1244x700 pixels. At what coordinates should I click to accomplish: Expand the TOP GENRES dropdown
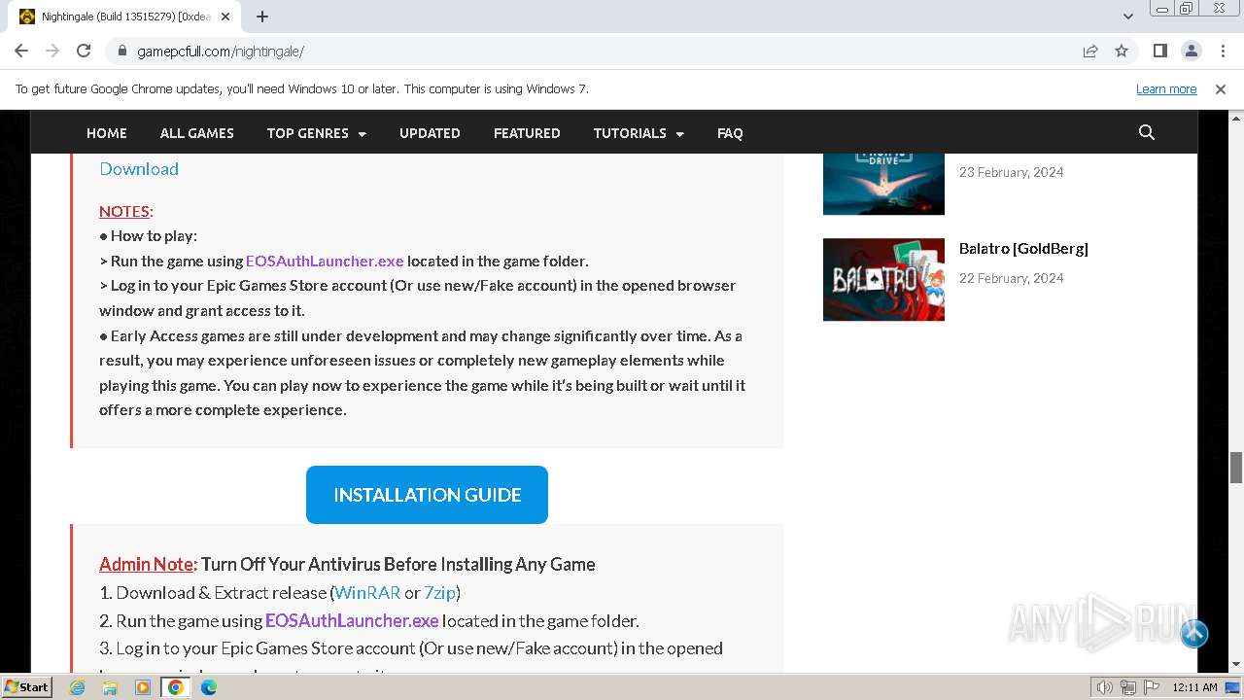[317, 133]
